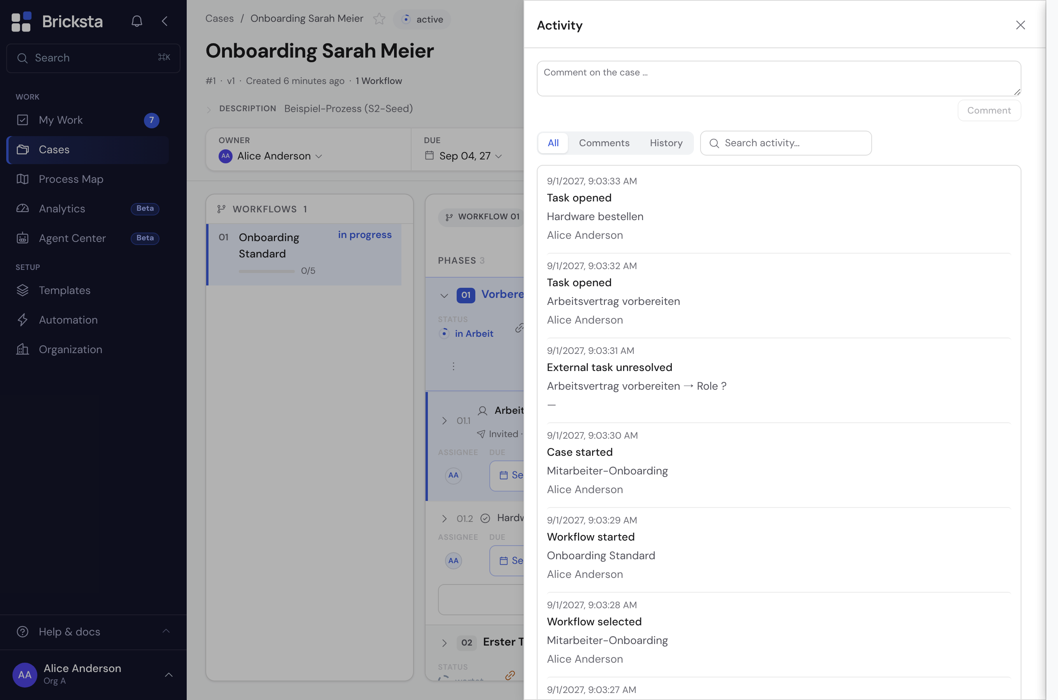Click the Automation lightning icon

coord(22,320)
